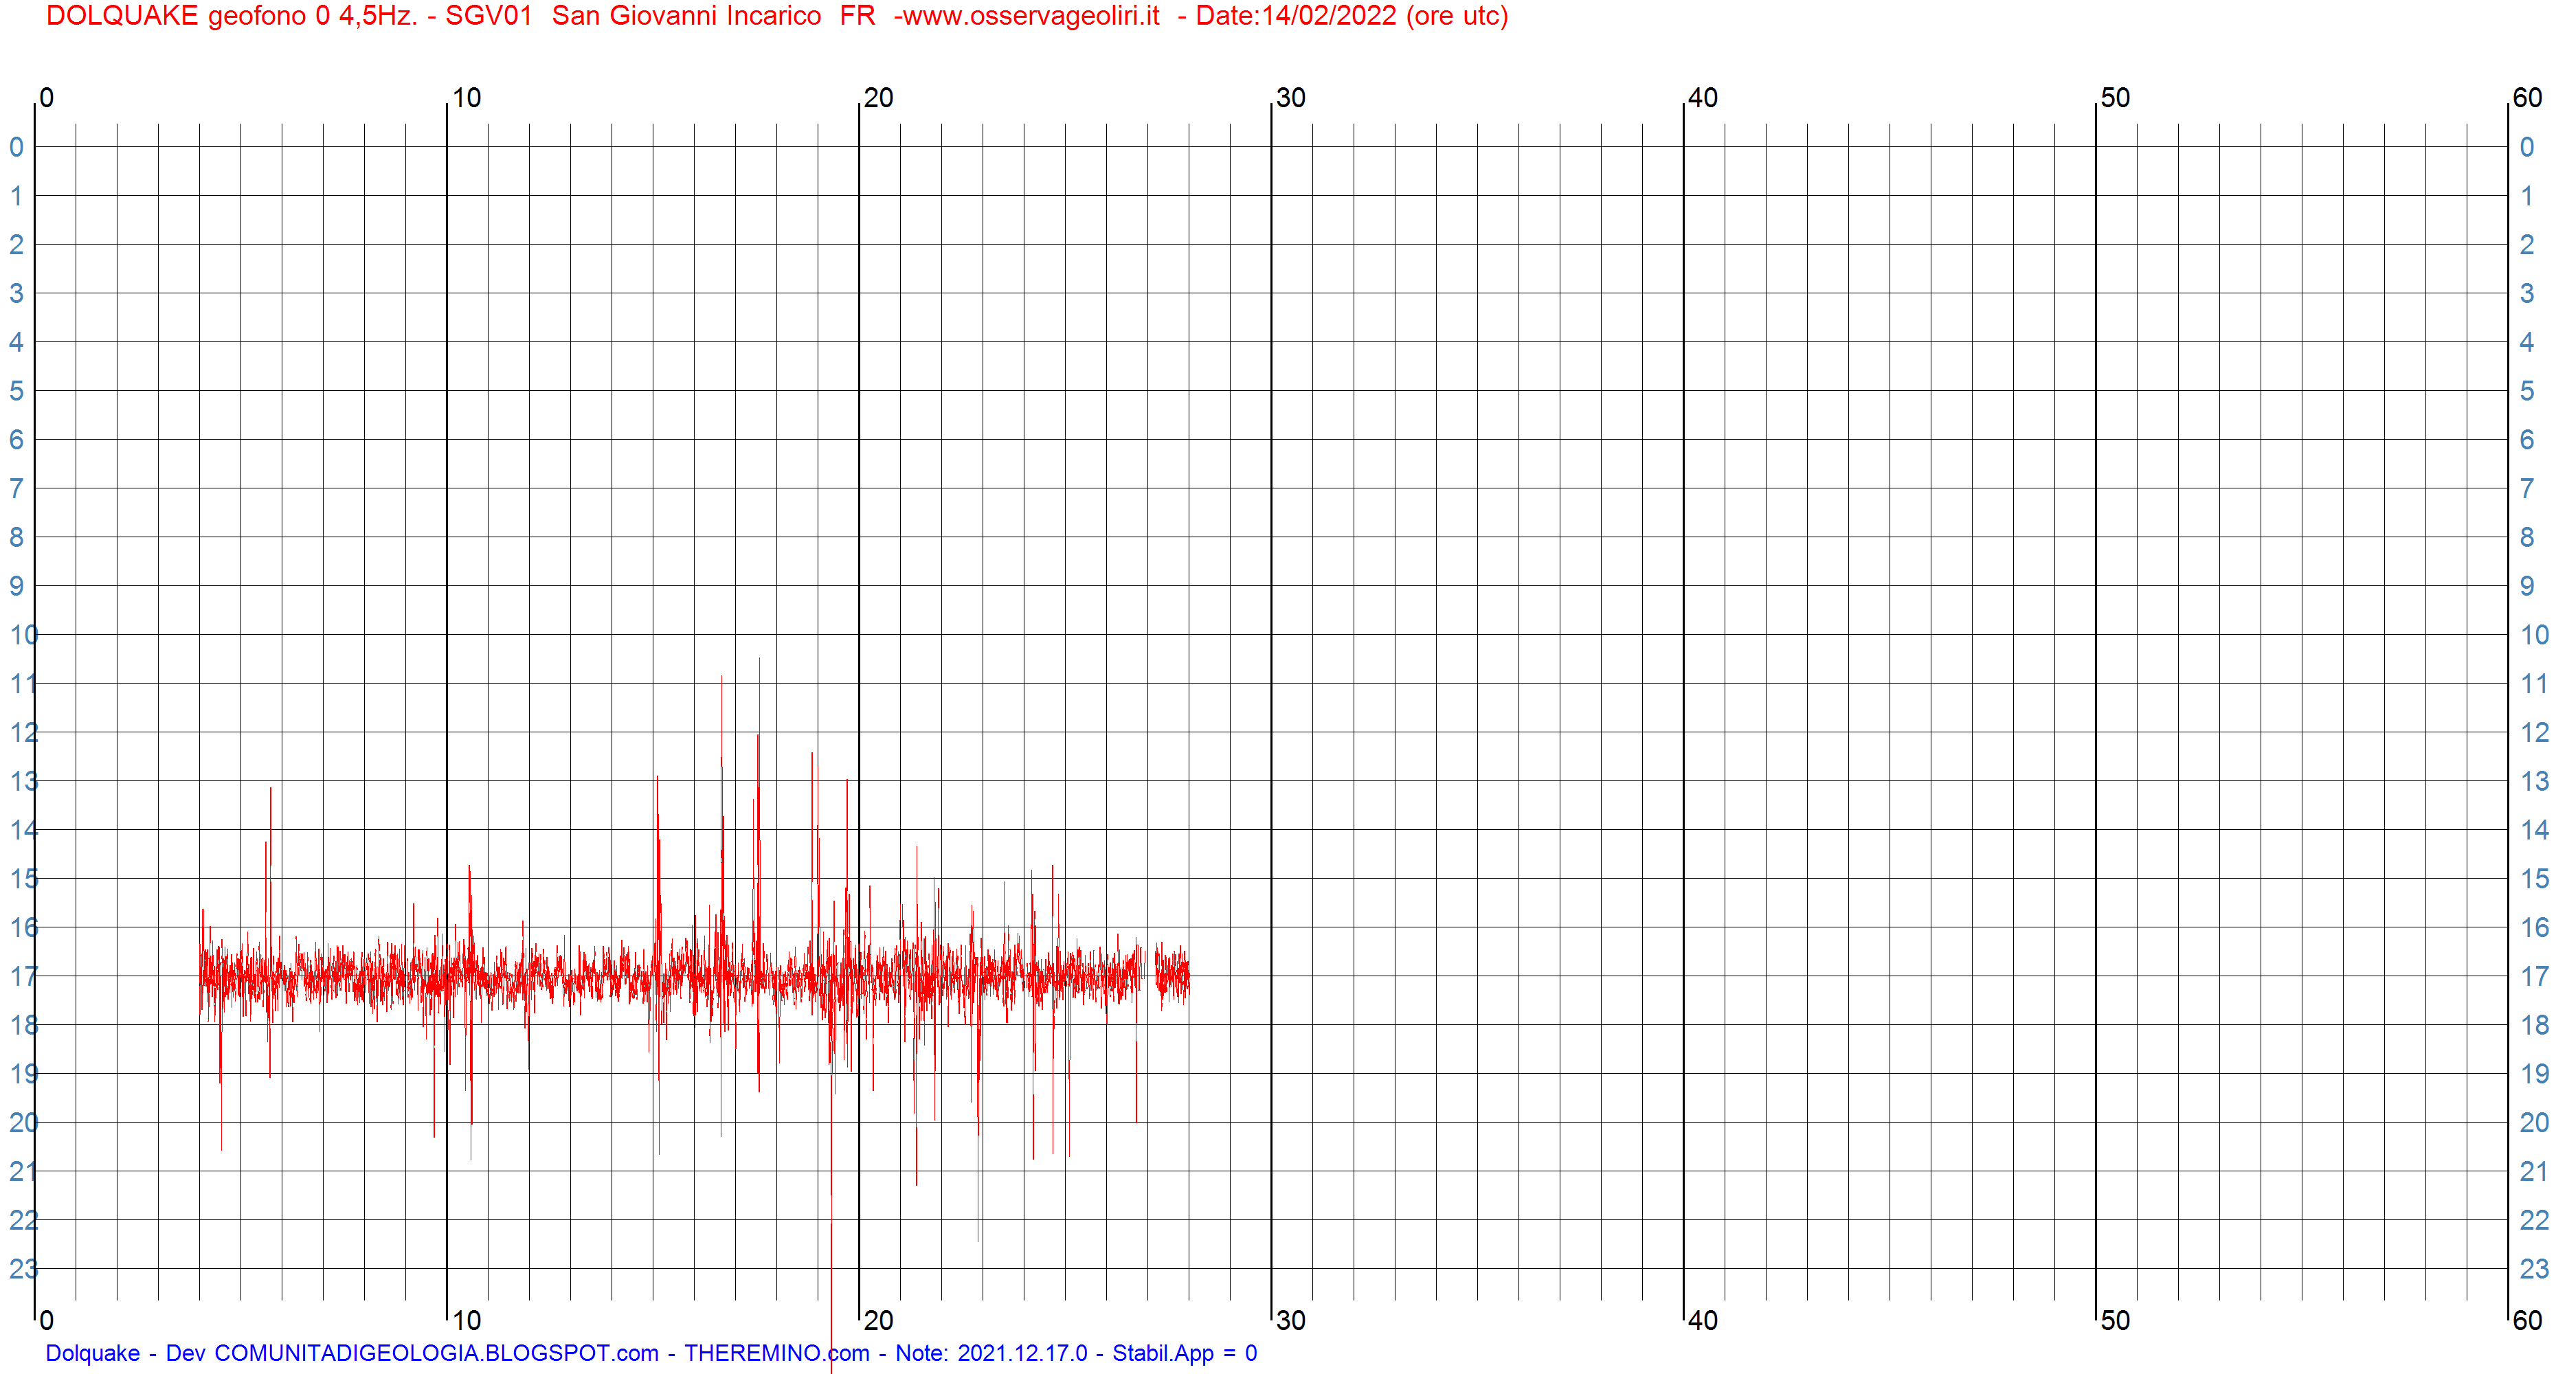2556x1374 pixels.
Task: Click minute label 20 on the top axis
Action: 878,98
